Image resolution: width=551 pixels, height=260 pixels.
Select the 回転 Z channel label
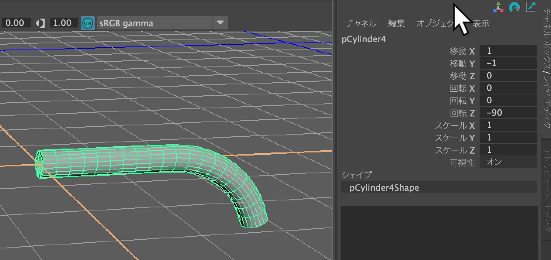coord(462,113)
